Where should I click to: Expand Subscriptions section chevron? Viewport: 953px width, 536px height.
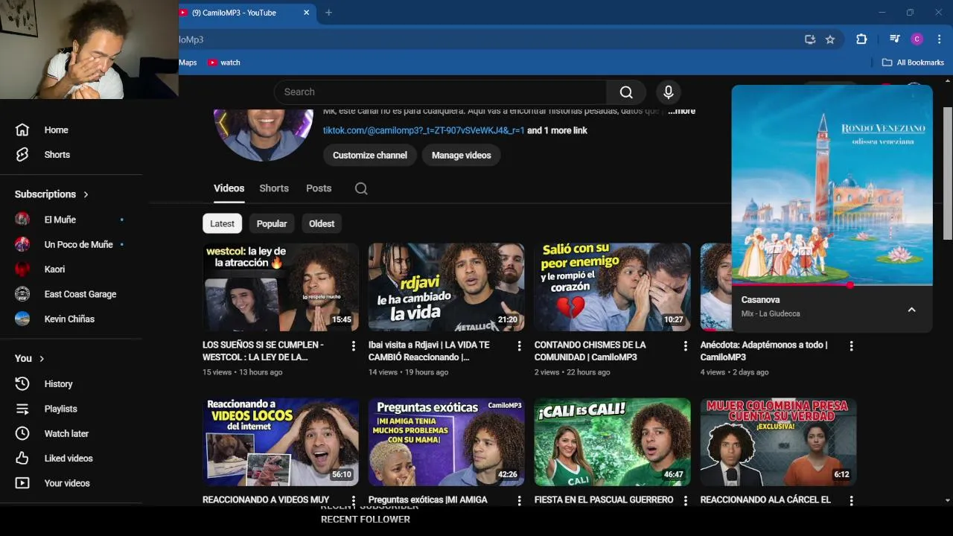pos(86,194)
